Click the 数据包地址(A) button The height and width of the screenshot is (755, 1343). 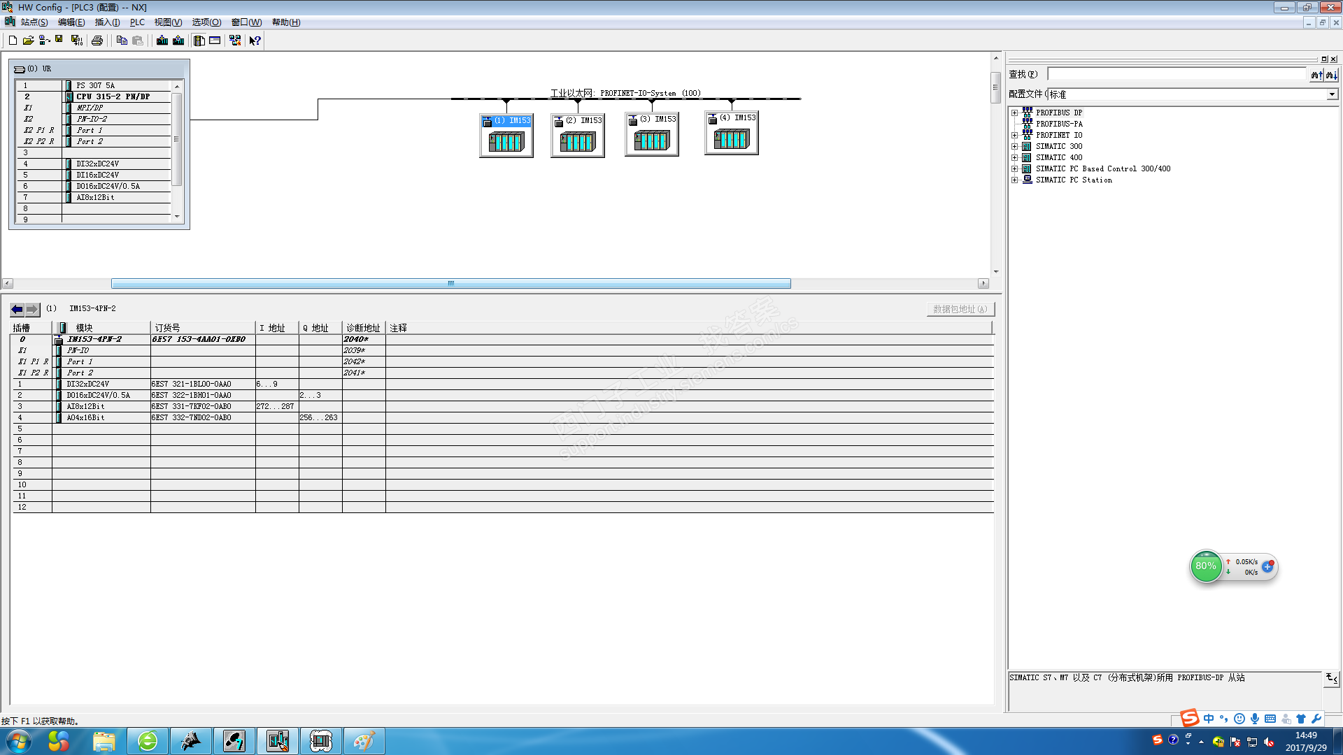tap(960, 309)
